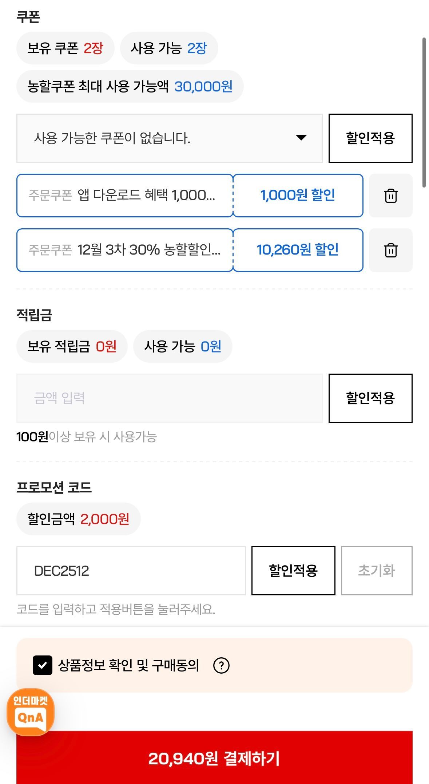This screenshot has width=429, height=784.
Task: Click the promotion code input field
Action: (x=131, y=570)
